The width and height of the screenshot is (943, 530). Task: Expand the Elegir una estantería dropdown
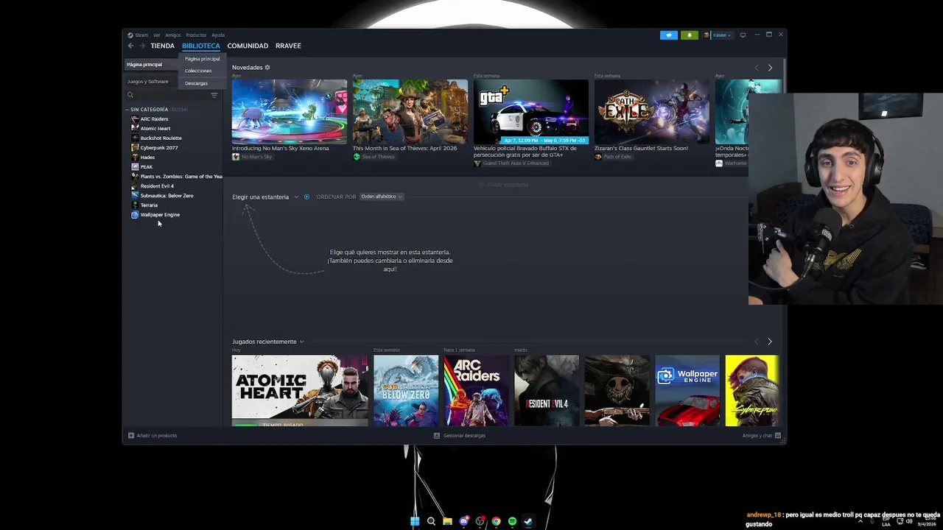coord(296,197)
